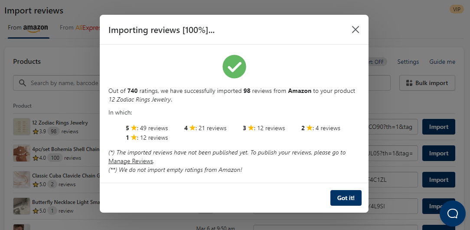Open the Settings link

click(x=408, y=62)
